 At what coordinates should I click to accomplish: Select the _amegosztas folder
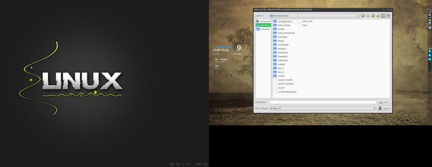pos(285,21)
